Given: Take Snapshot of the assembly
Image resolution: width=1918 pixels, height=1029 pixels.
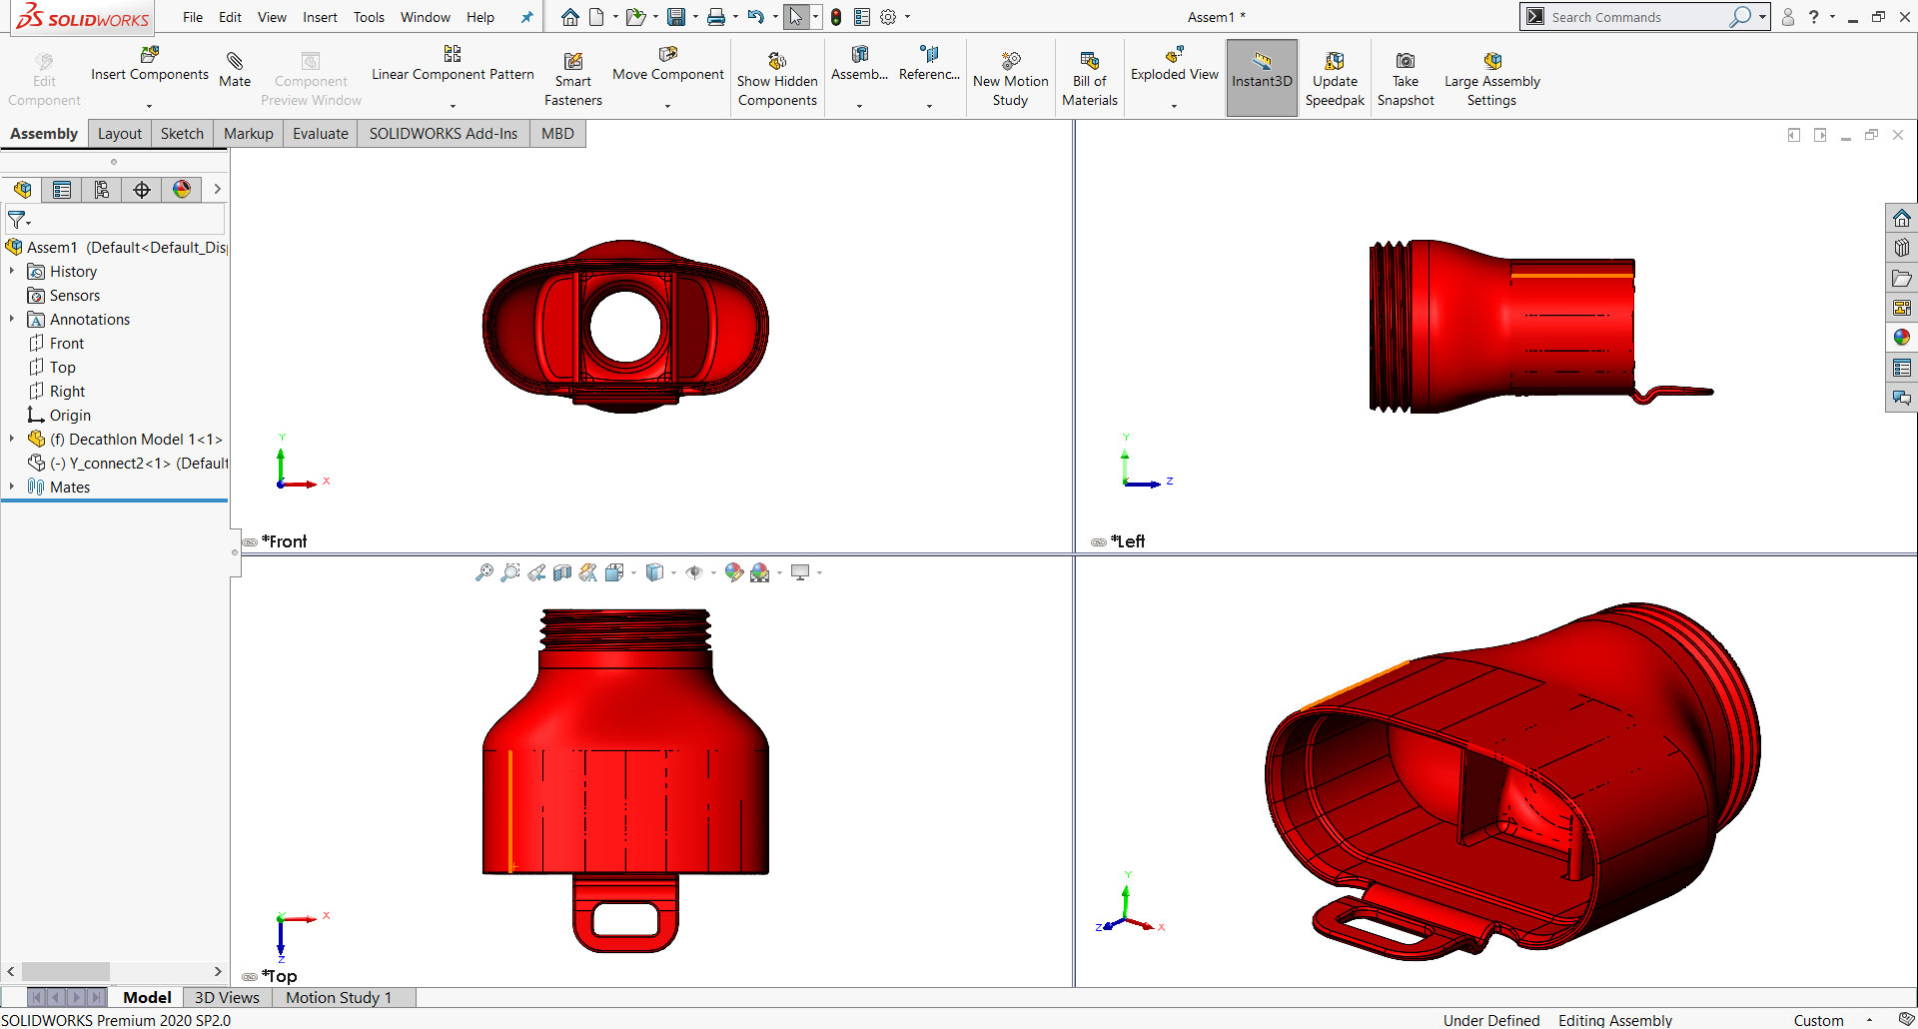Looking at the screenshot, I should (x=1406, y=80).
